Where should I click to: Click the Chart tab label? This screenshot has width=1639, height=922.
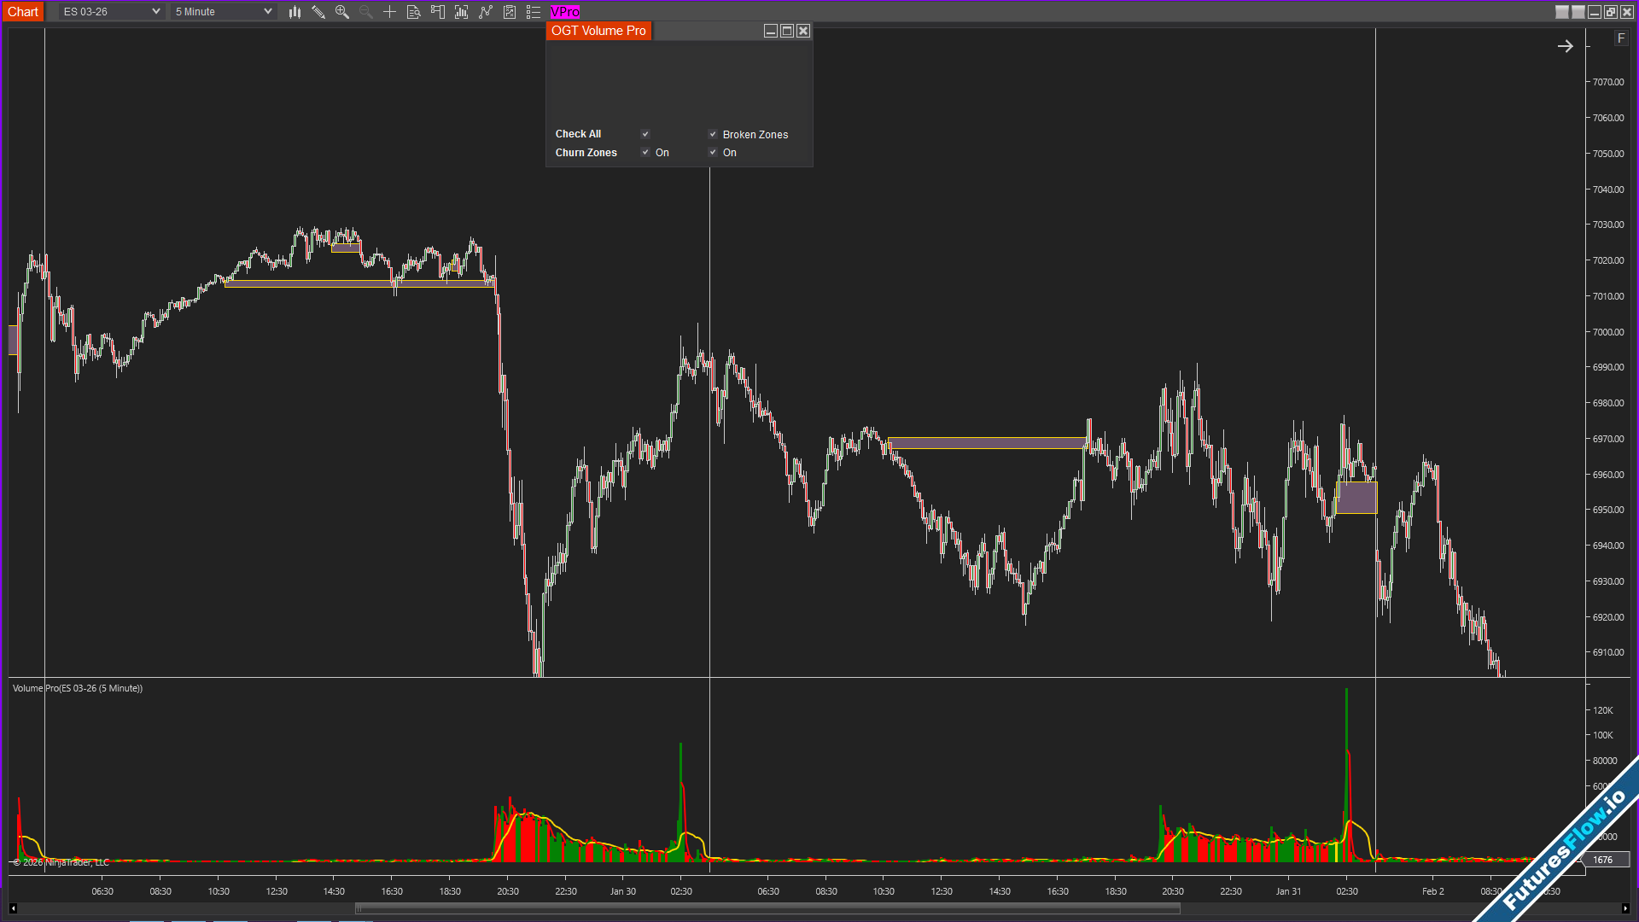(23, 12)
